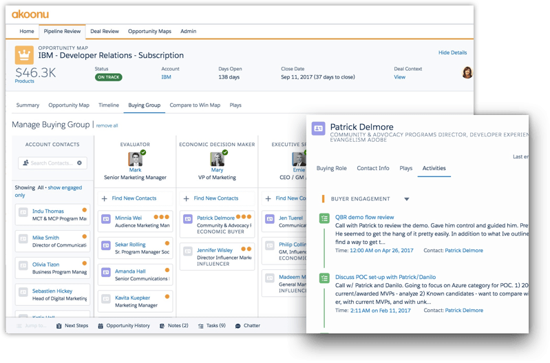Click plus icon in Economic Decision Maker column

click(x=187, y=198)
